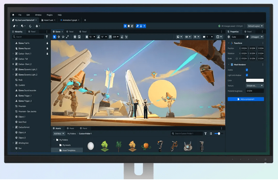Open the Texture dropdown in Mesh Renderer
Screen dimensions: 278x180
pyautogui.click(x=255, y=85)
